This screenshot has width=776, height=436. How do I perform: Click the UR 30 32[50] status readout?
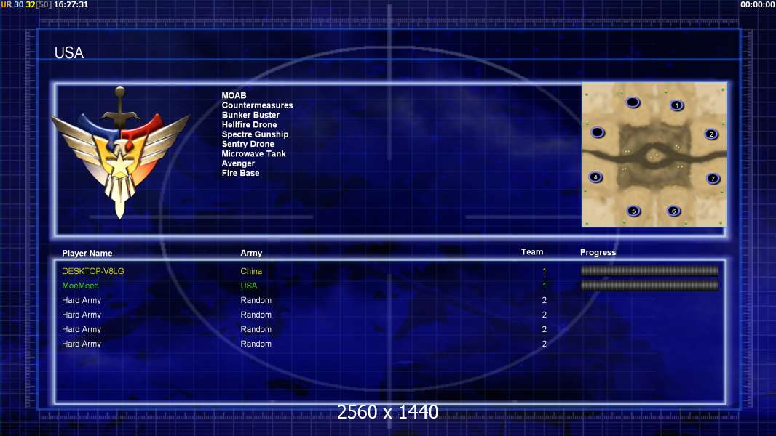26,4
